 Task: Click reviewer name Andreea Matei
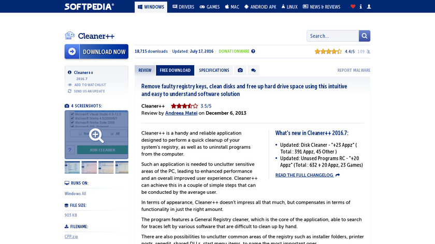point(181,113)
